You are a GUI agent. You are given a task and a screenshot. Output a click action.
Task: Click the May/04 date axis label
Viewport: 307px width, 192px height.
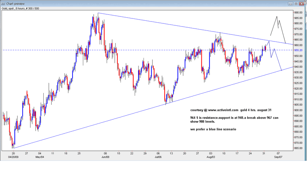pyautogui.click(x=40, y=157)
